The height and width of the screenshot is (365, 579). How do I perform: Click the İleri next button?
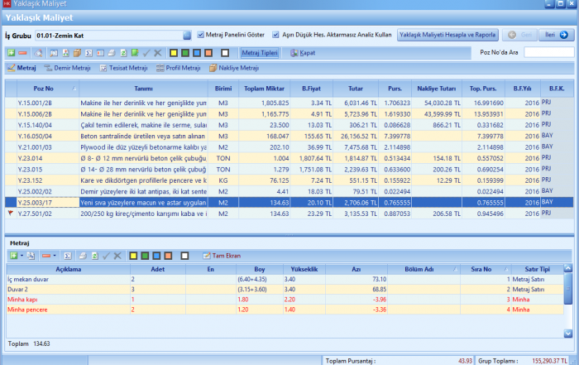point(557,36)
